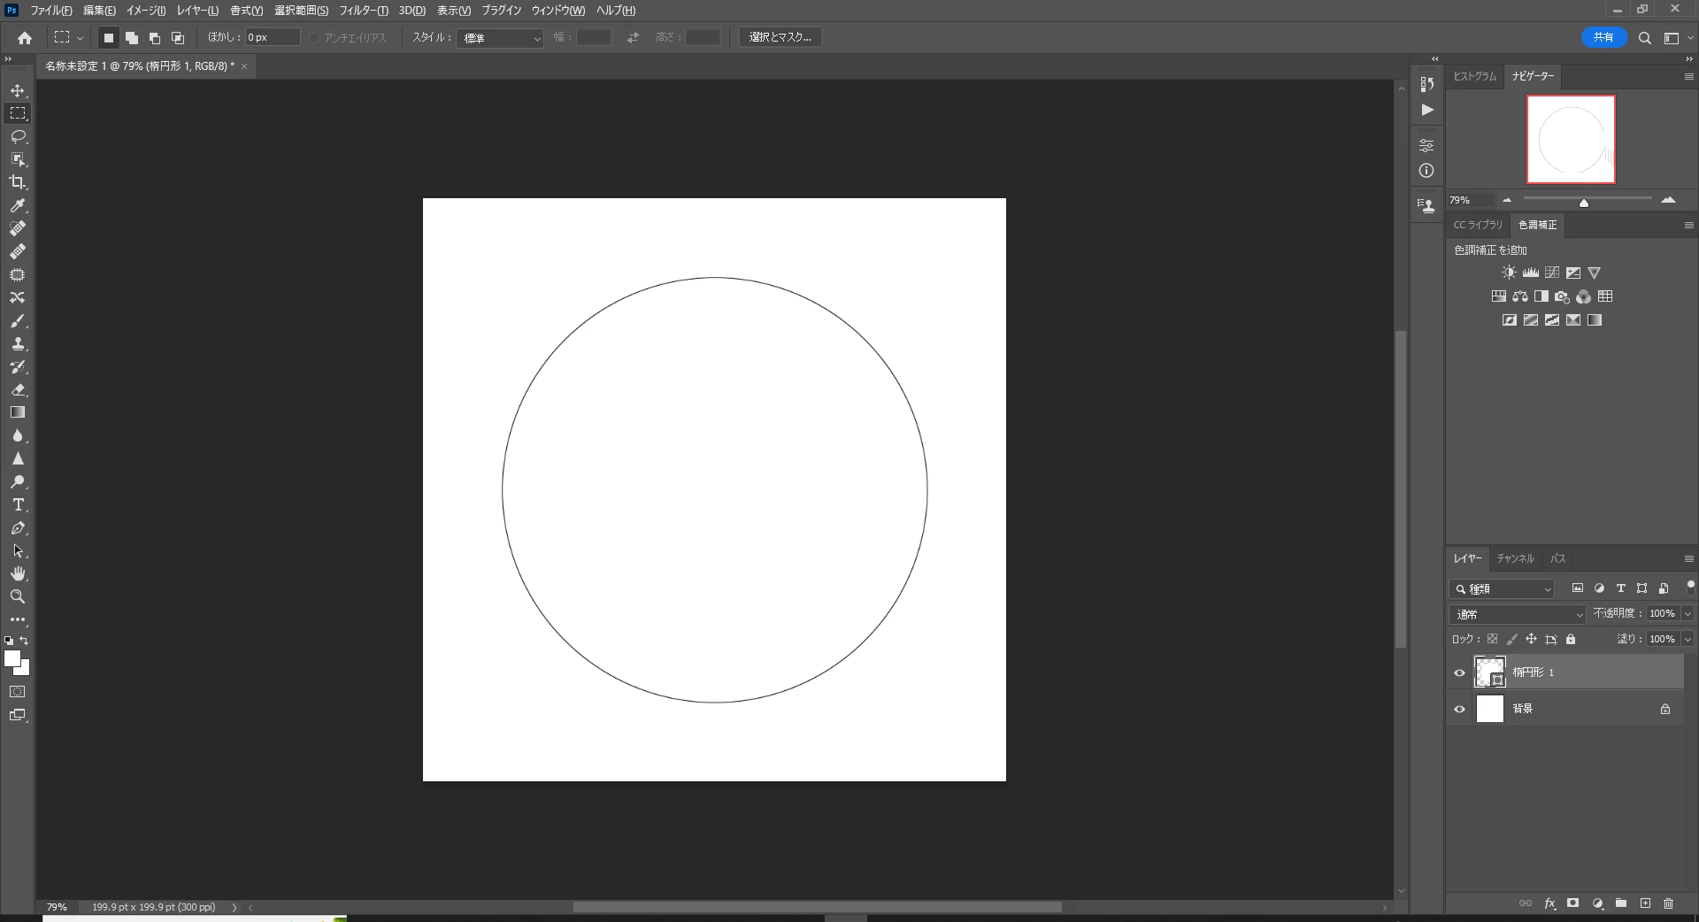Open the フィルター menu
The height and width of the screenshot is (922, 1699).
coord(364,11)
